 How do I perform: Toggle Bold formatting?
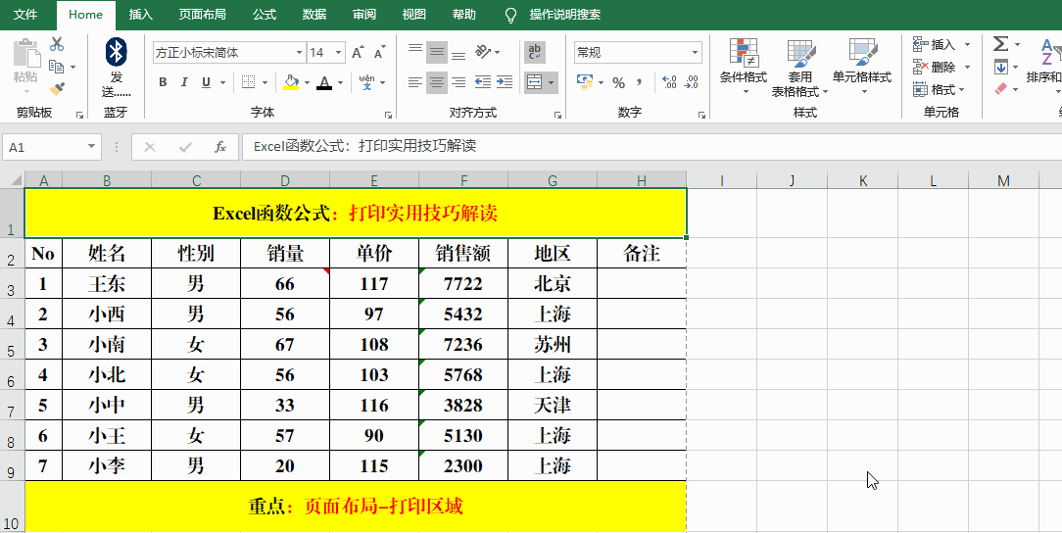(163, 82)
